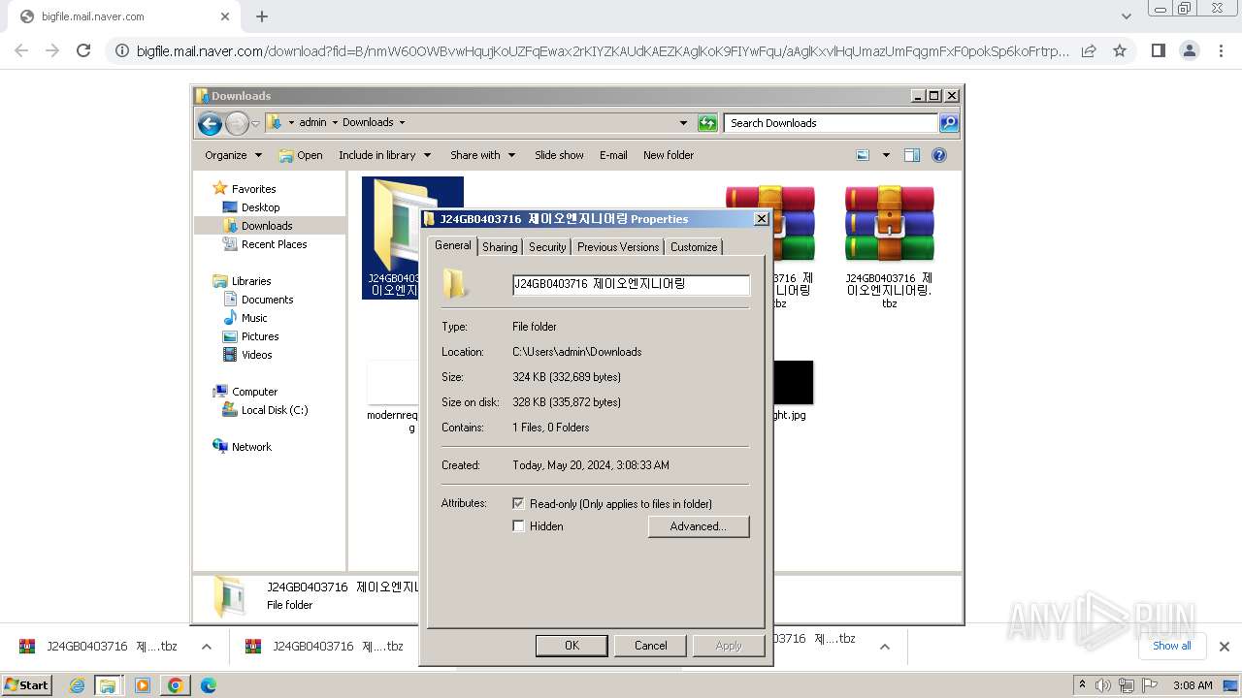Refresh the Downloads folder address bar

tap(707, 123)
